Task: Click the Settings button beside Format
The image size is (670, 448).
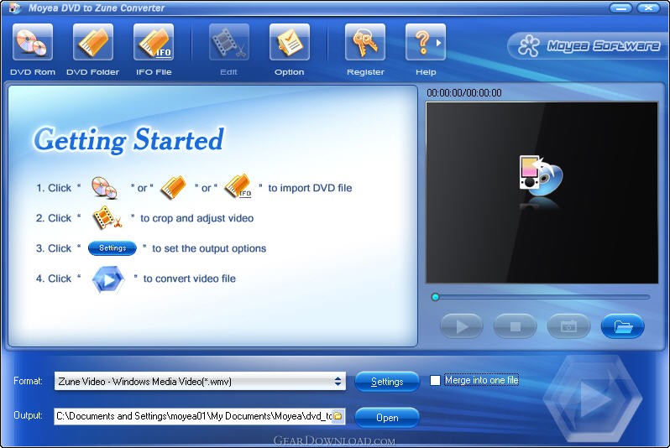Action: (x=387, y=382)
